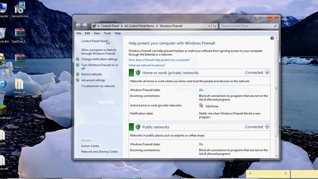318x179 pixels.
Task: Open Action Center link
Action: tap(90, 146)
